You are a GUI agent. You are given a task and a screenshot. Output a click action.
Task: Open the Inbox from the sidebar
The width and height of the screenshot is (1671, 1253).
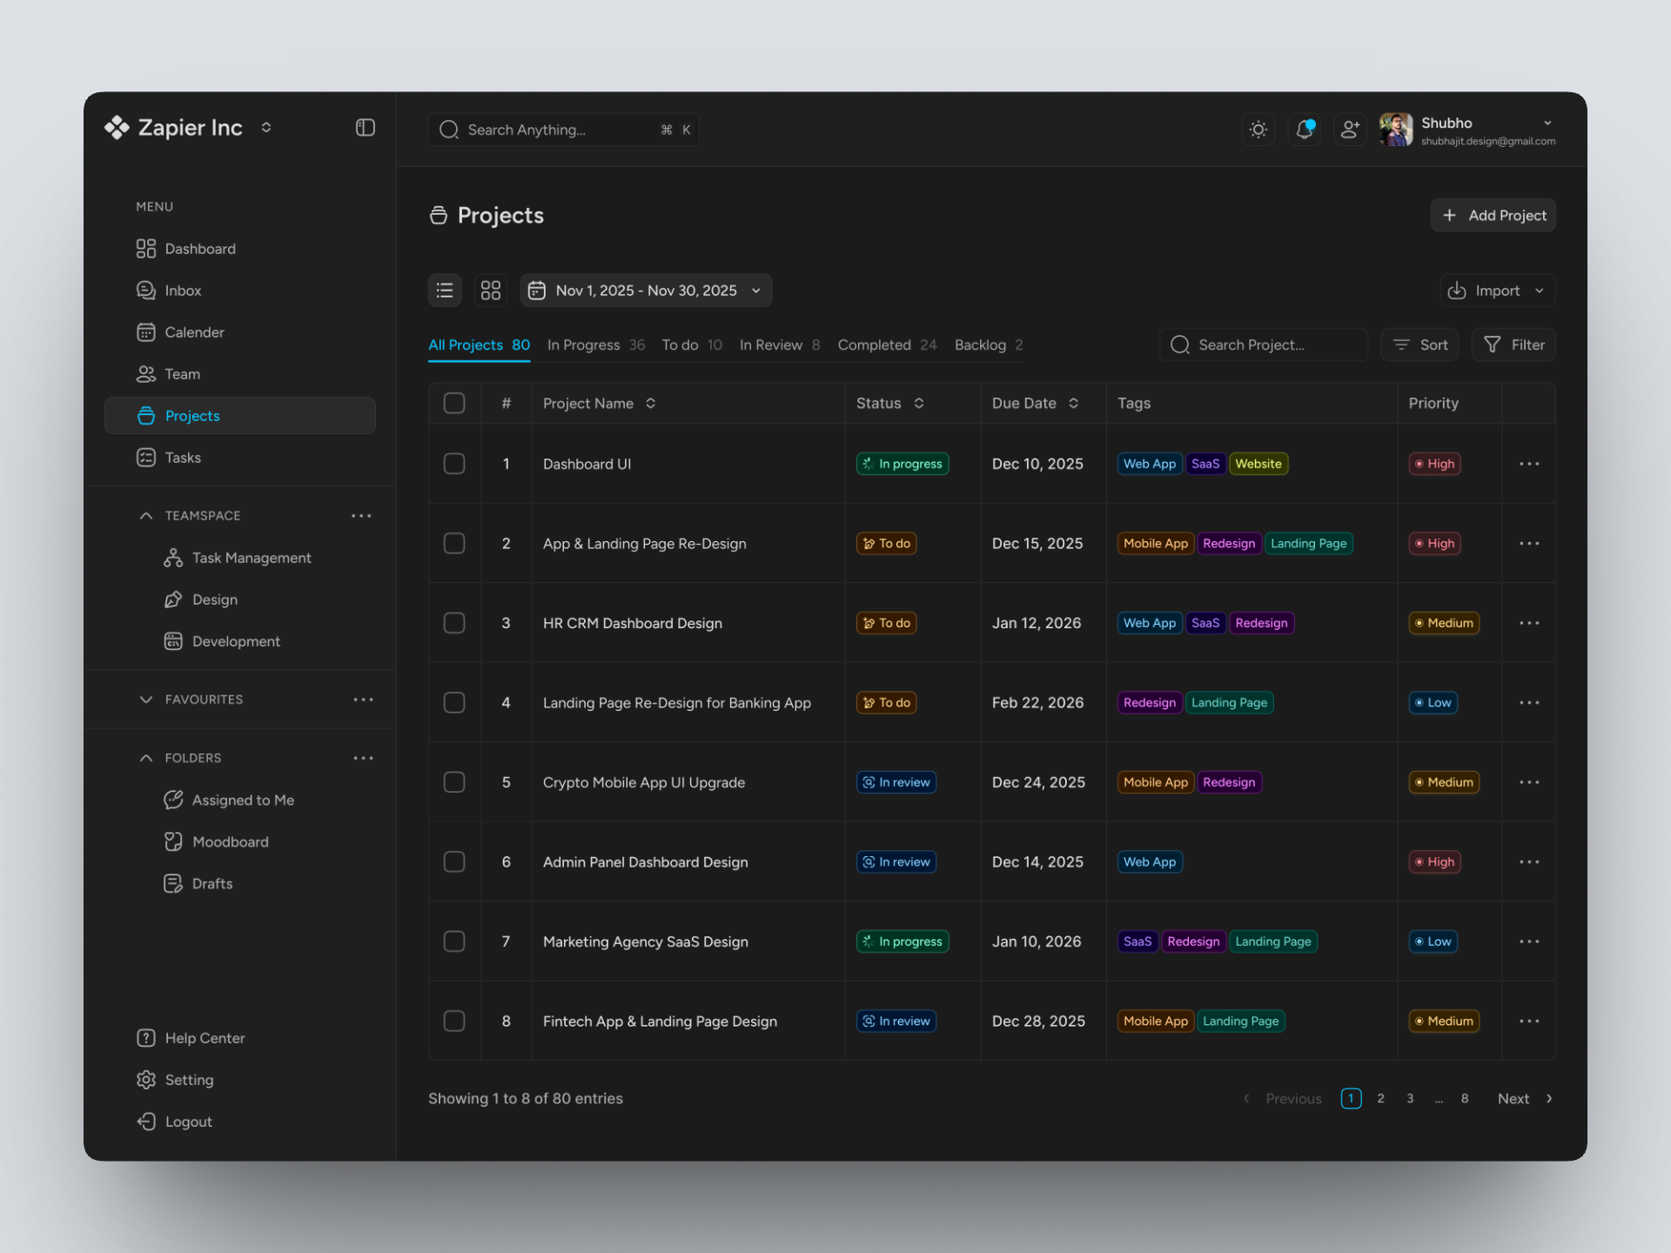(183, 290)
